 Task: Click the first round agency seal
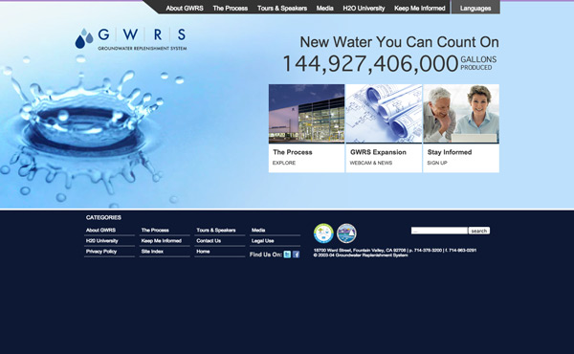click(323, 233)
